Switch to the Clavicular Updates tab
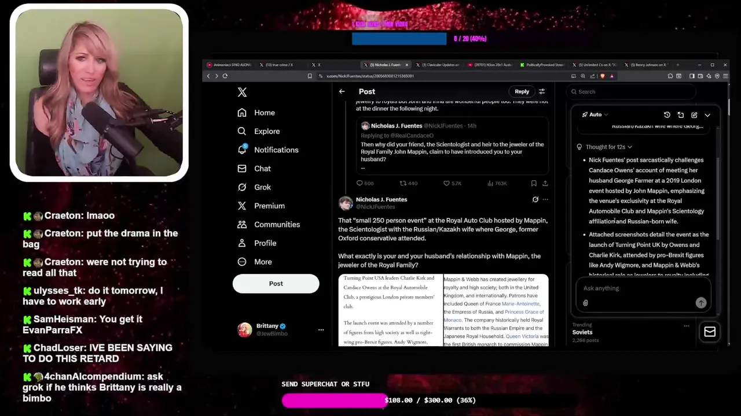 pyautogui.click(x=438, y=65)
